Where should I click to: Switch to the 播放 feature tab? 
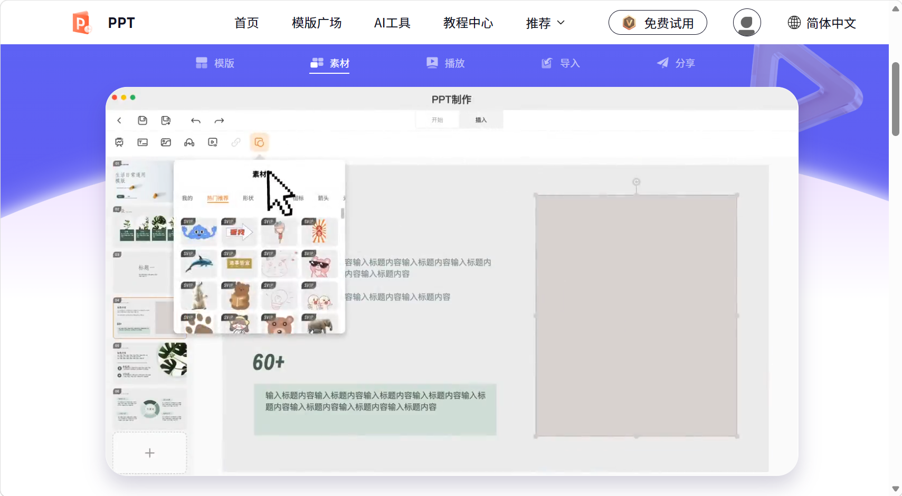click(445, 63)
